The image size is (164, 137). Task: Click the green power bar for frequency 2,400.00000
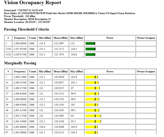pyautogui.click(x=90, y=43)
